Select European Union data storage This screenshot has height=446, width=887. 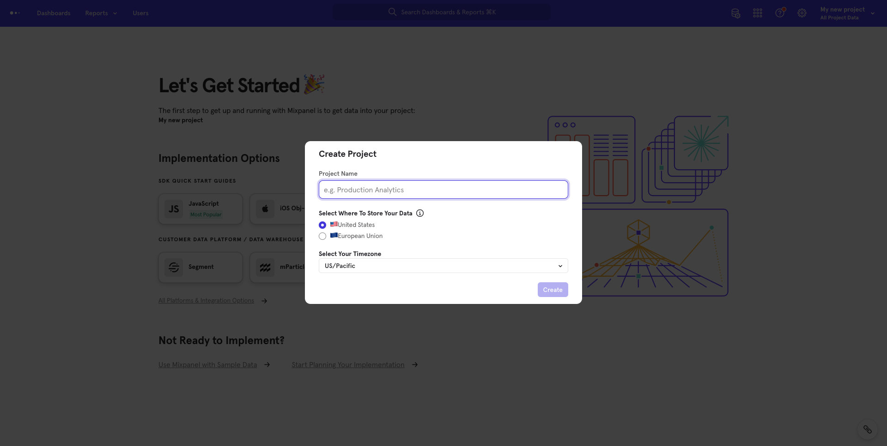322,236
